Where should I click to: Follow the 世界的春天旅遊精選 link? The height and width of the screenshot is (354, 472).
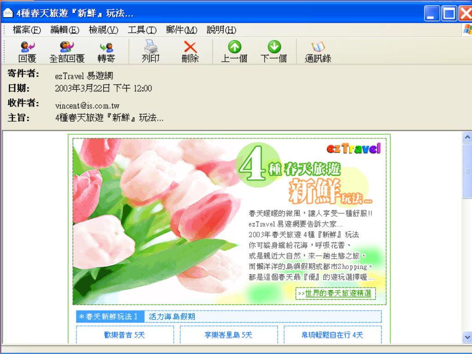338,293
